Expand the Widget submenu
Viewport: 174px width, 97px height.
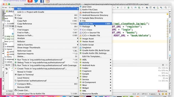point(95,88)
